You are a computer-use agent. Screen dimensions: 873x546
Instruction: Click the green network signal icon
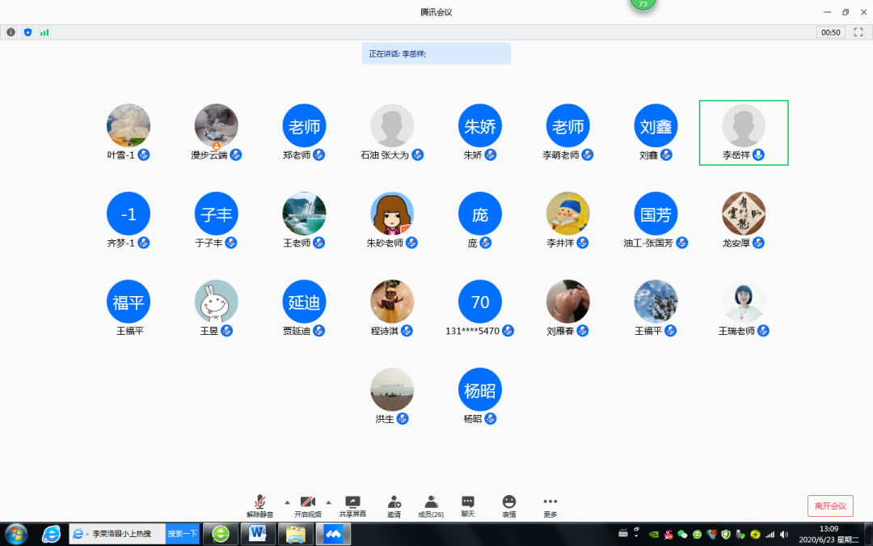tap(44, 32)
